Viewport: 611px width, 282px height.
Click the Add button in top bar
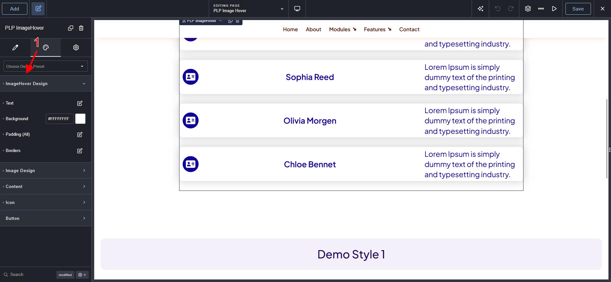pyautogui.click(x=15, y=9)
